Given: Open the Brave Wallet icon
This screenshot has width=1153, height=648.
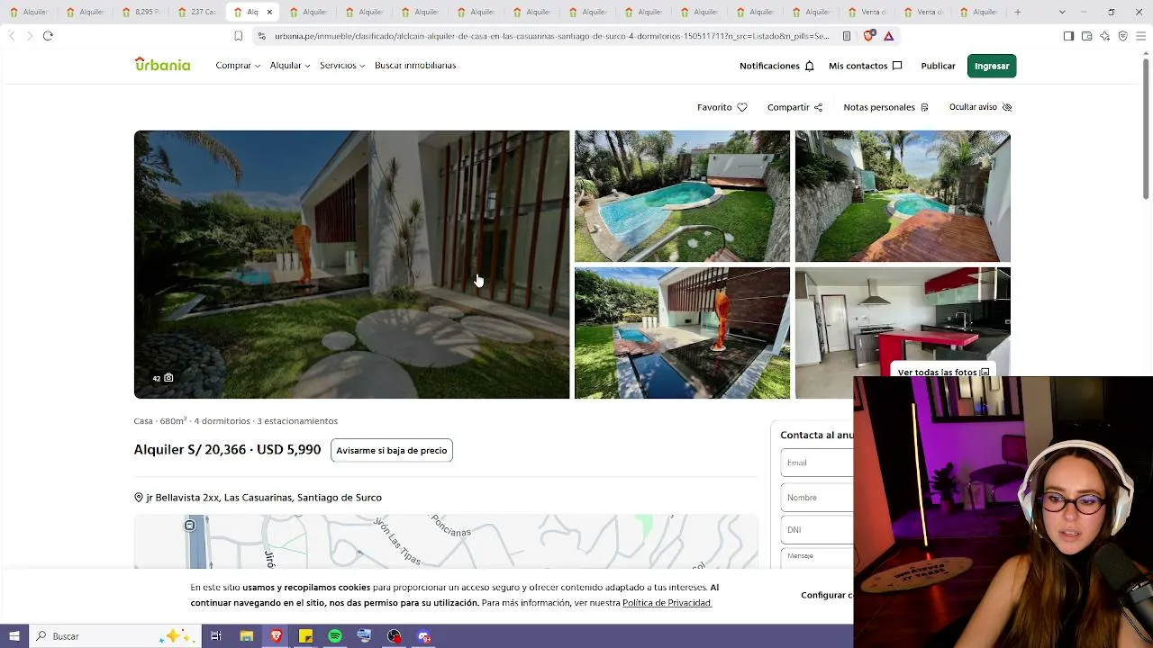Looking at the screenshot, I should tap(1086, 36).
